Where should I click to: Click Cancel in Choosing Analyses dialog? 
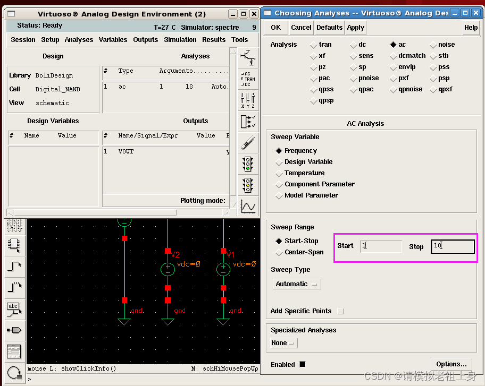tap(302, 28)
